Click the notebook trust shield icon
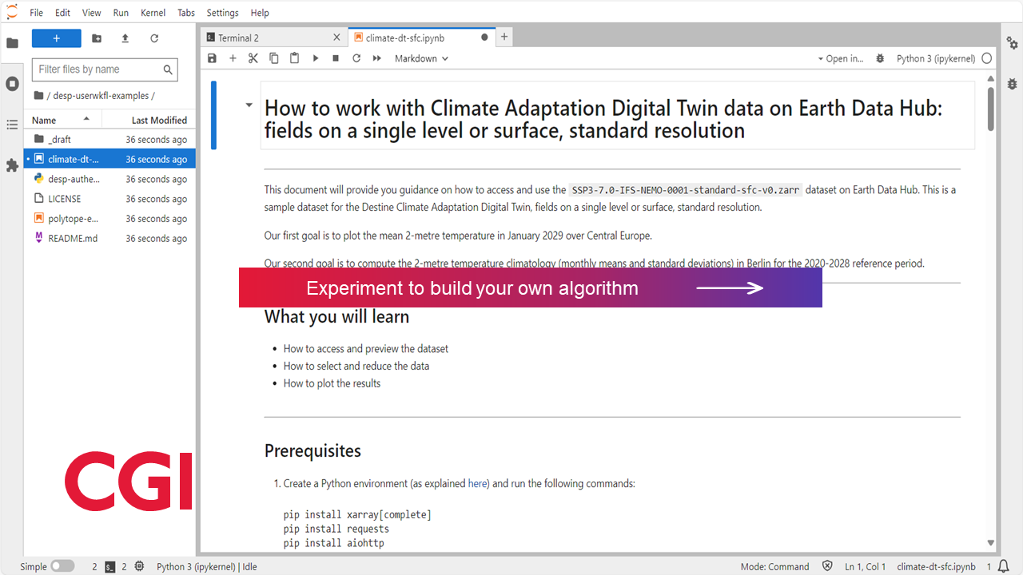 click(x=827, y=566)
